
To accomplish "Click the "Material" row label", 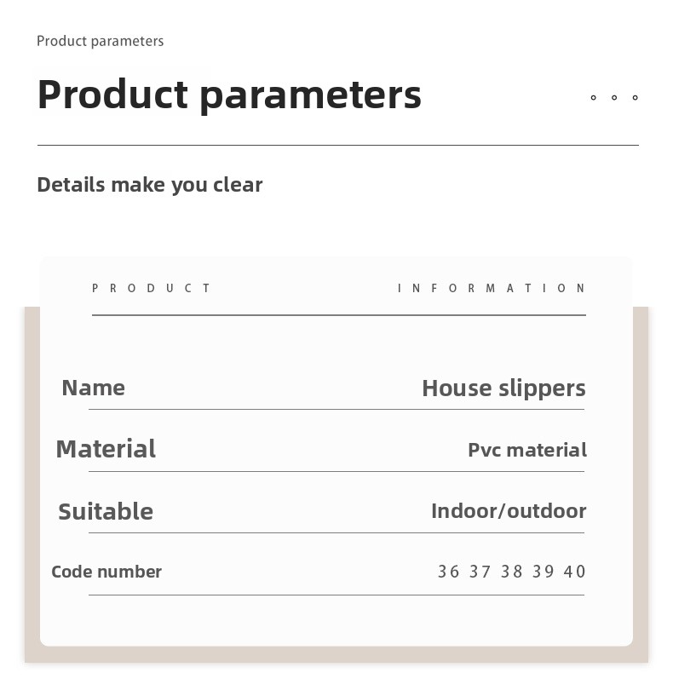I will (106, 449).
